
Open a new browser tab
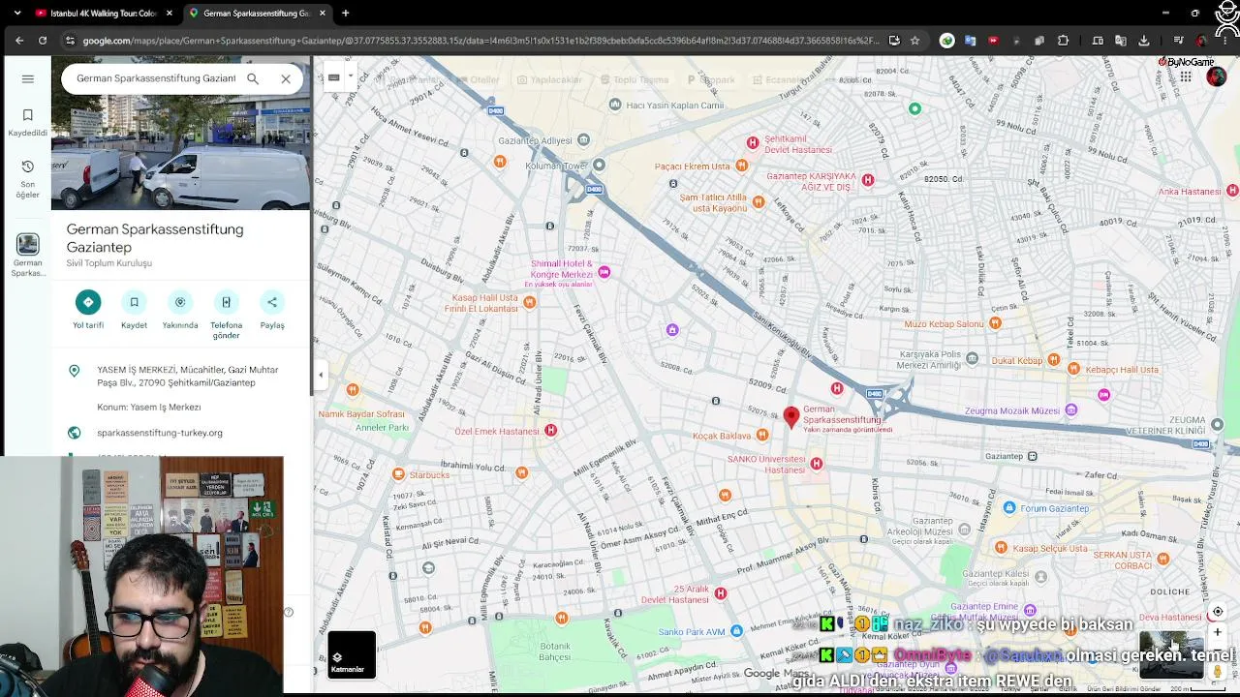[346, 14]
